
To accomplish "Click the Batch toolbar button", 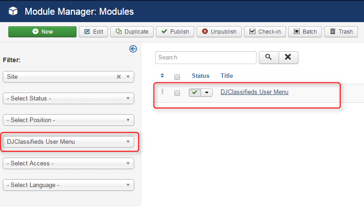I will point(305,32).
